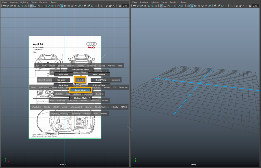Click Wireframe cube icon in persp panel
Image resolution: width=261 pixels, height=168 pixels.
click(x=188, y=6)
